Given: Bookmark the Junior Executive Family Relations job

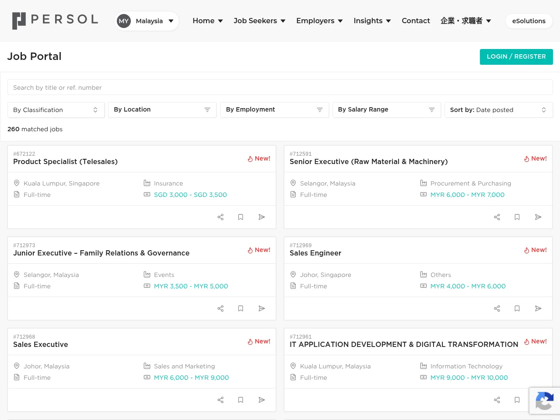Looking at the screenshot, I should (x=241, y=308).
